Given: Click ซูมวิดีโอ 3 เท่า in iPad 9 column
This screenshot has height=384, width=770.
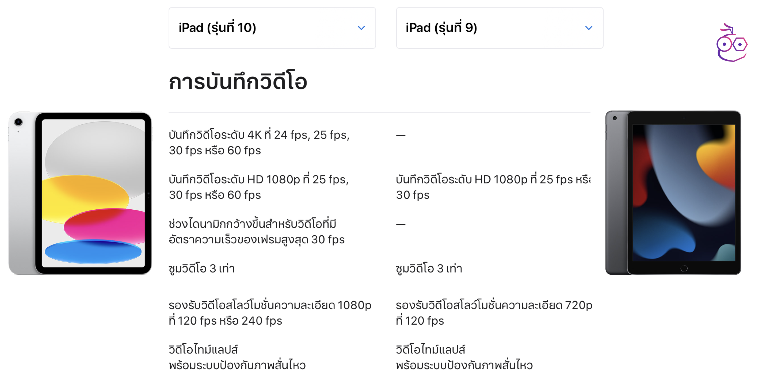Looking at the screenshot, I should [x=429, y=268].
